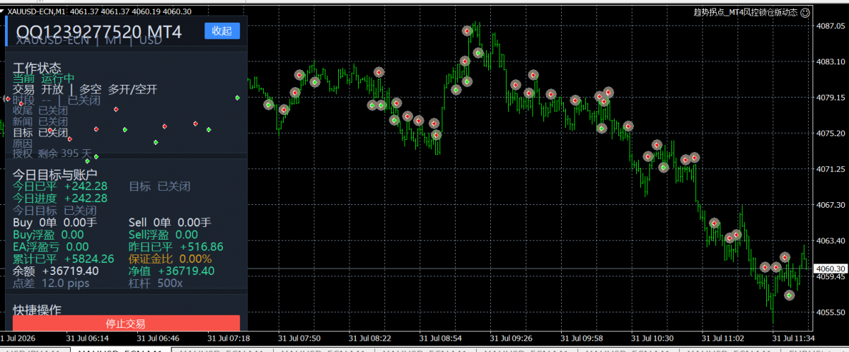Click the 31 Jul 11:34 time label
The width and height of the screenshot is (849, 352).
pyautogui.click(x=793, y=339)
